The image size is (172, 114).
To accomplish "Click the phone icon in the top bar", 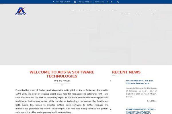I will pyautogui.click(x=54, y=2).
